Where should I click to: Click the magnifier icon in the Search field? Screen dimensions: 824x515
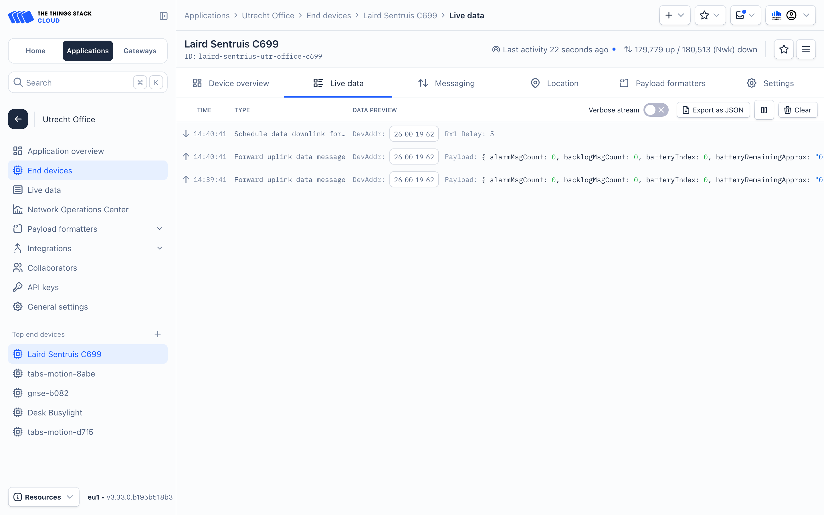(x=18, y=82)
